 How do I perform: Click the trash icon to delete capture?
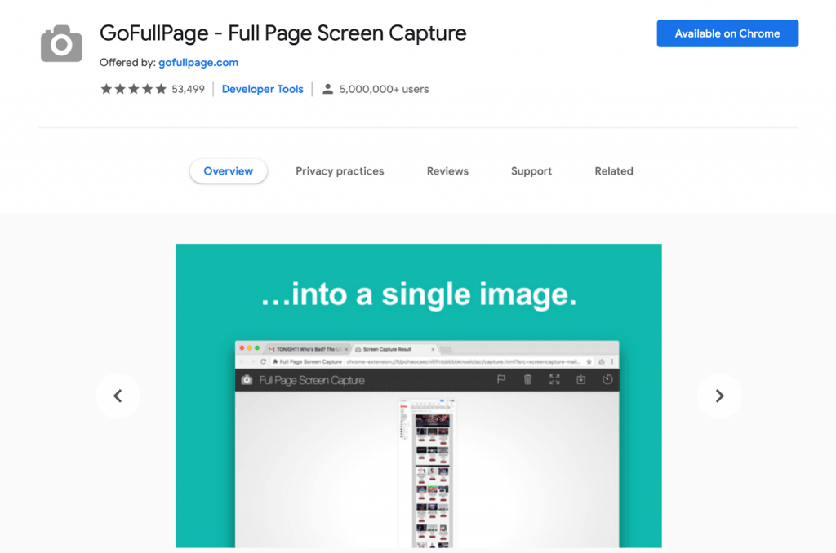pyautogui.click(x=528, y=378)
